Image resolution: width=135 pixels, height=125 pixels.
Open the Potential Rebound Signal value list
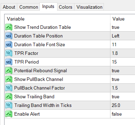pyautogui.click(x=123, y=71)
